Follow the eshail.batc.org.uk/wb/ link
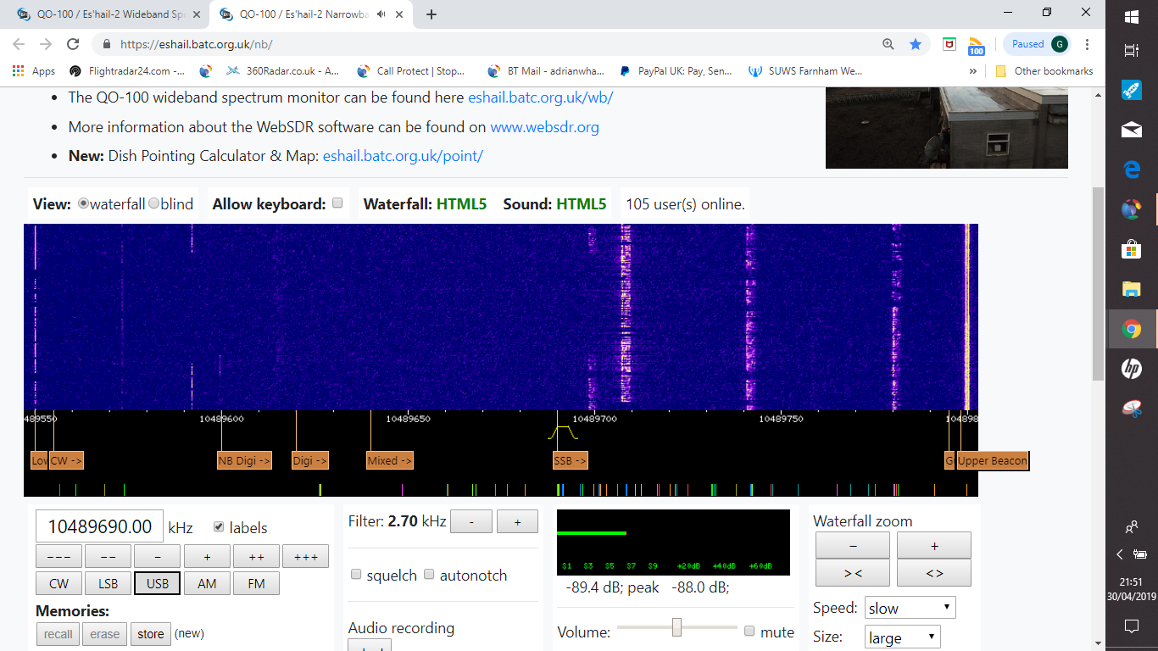 coord(541,97)
